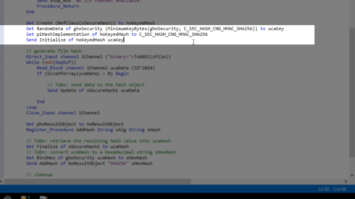Click the horizontal scrollbar left arrow
Viewport: 355px width, 199px height.
point(1,182)
